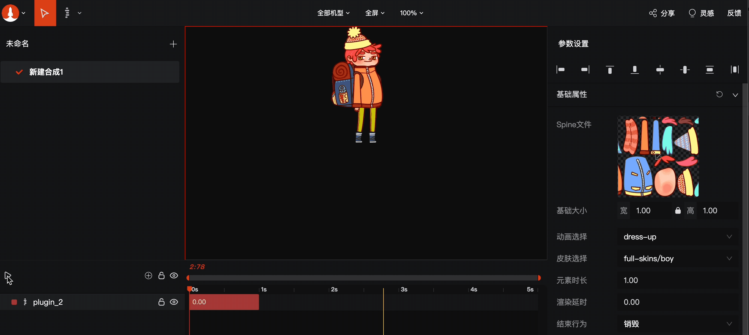749x335 pixels.
Task: Click the size ratio lock icon
Action: click(678, 210)
